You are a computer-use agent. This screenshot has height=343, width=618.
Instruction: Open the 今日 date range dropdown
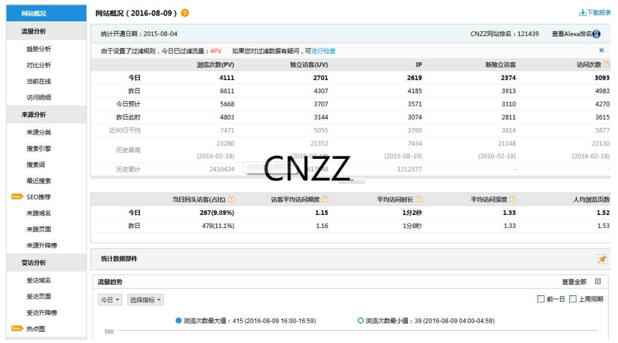[110, 300]
